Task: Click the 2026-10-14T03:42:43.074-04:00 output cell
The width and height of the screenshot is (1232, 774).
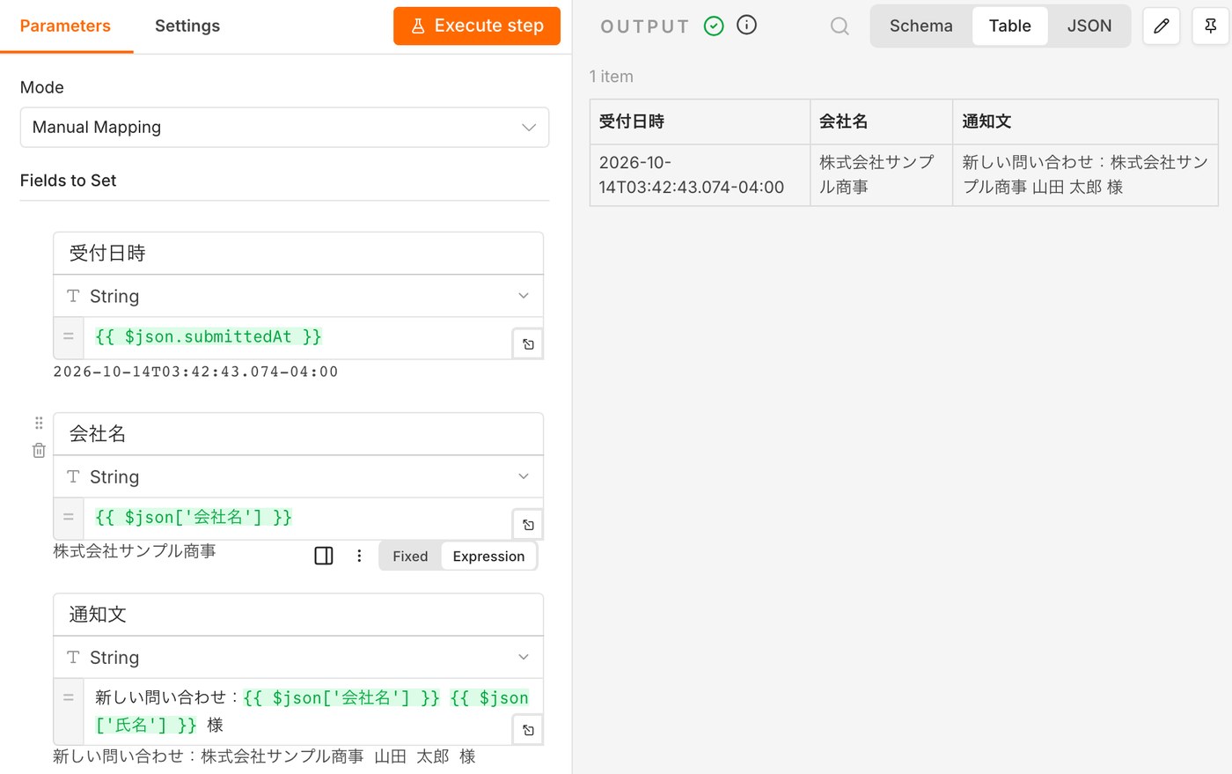Action: [x=700, y=175]
